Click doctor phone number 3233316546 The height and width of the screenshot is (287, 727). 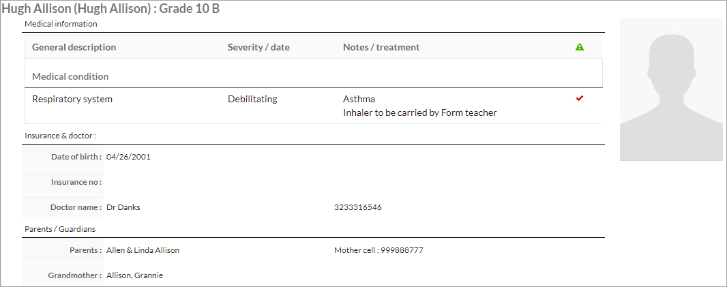pyautogui.click(x=358, y=207)
